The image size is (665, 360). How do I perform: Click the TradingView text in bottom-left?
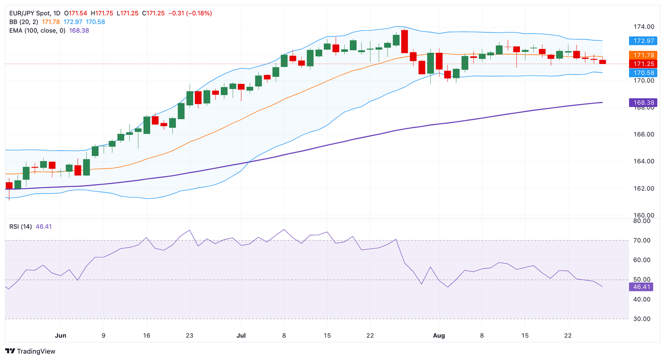coord(36,351)
